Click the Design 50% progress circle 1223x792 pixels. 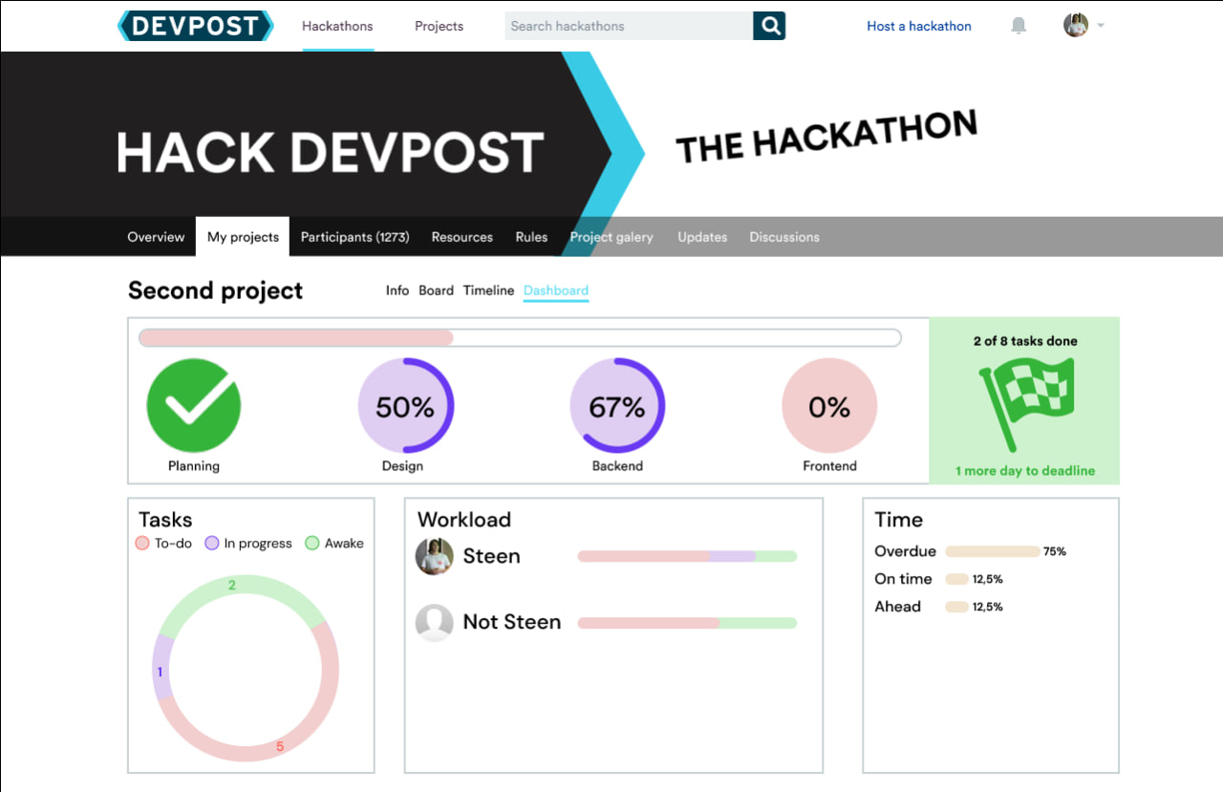pos(406,406)
